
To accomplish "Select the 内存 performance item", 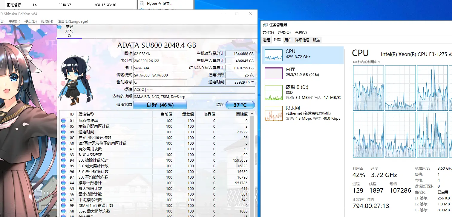I will point(303,73).
